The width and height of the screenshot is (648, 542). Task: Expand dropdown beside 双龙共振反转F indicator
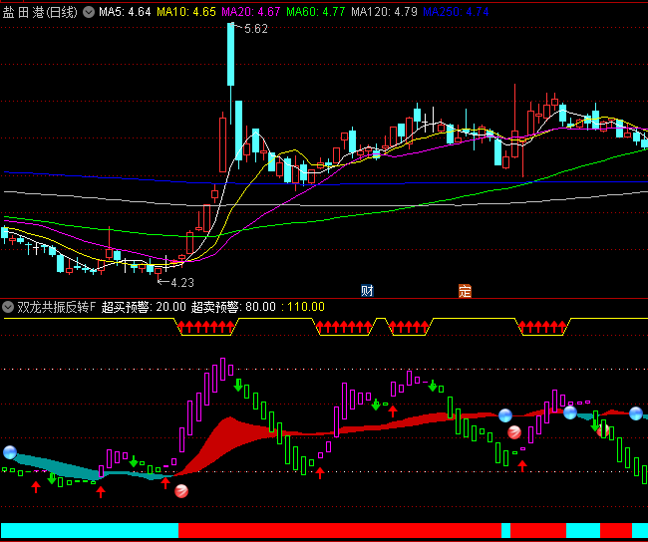[x=8, y=307]
